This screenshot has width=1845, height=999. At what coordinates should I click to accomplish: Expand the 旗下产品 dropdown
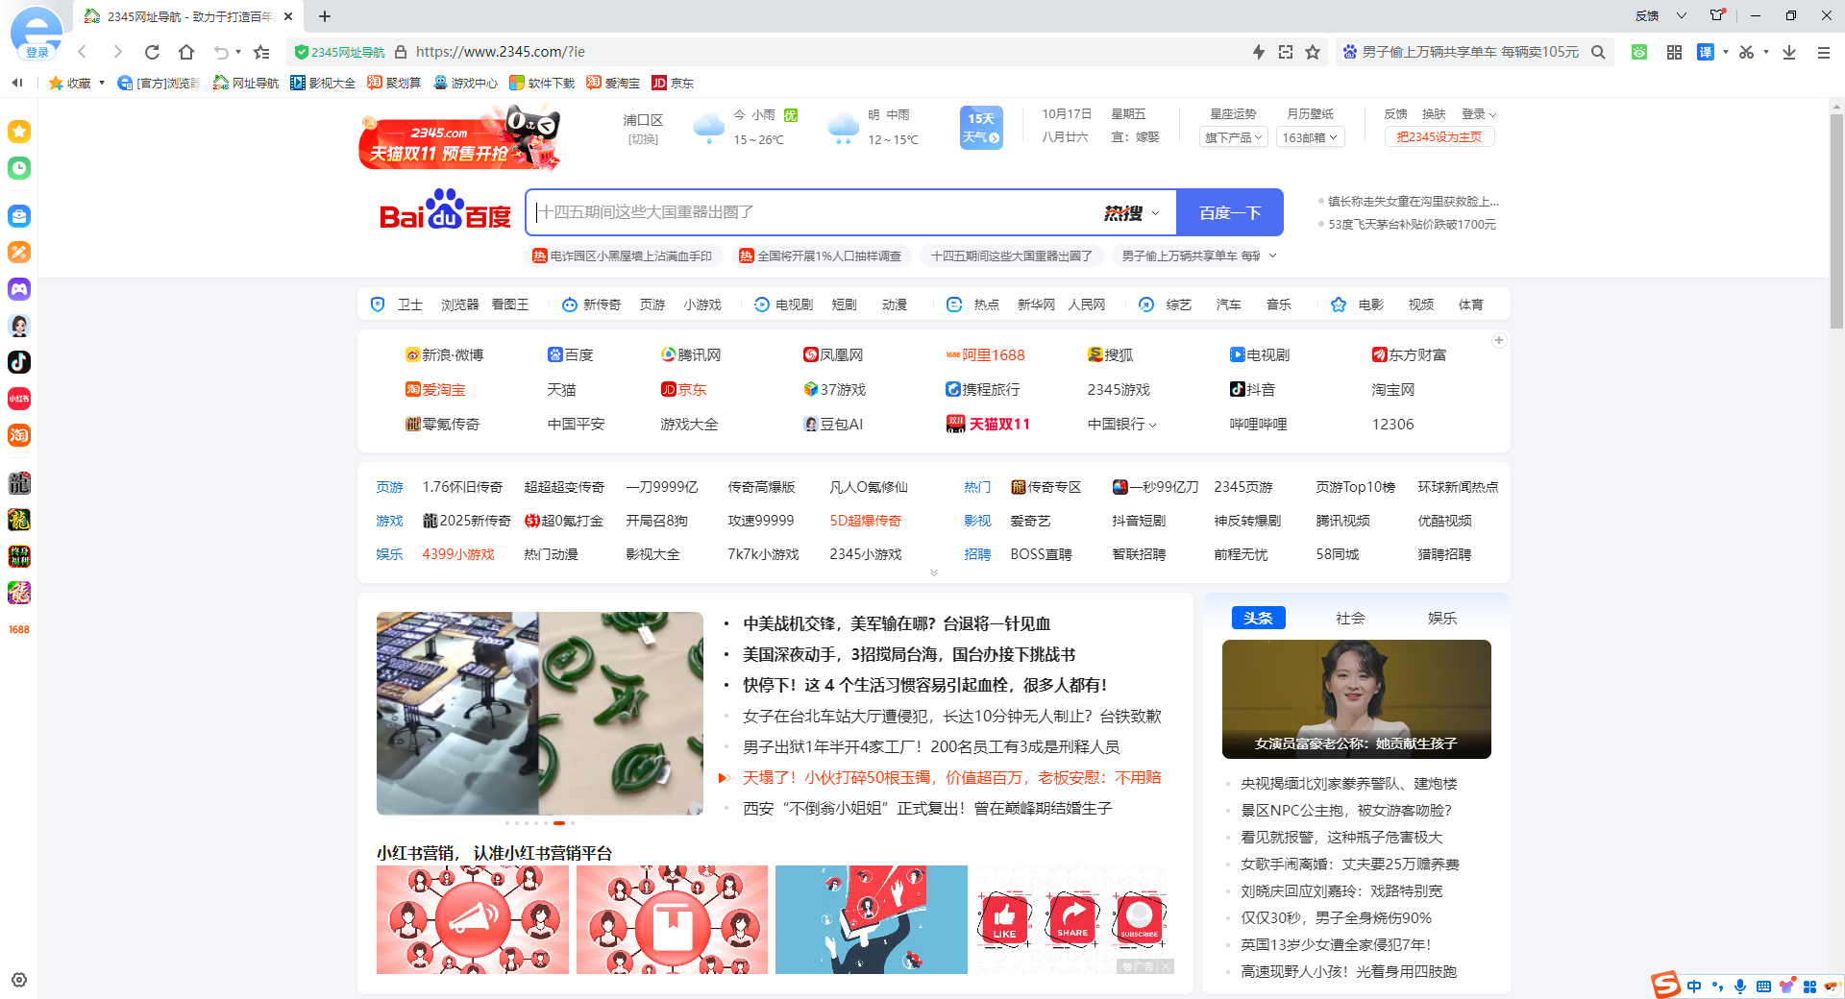1233,136
